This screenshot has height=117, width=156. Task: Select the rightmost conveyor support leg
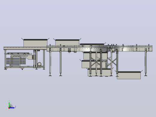146,62
